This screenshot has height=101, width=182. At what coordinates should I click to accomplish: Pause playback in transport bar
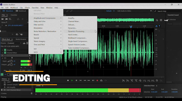(76, 80)
